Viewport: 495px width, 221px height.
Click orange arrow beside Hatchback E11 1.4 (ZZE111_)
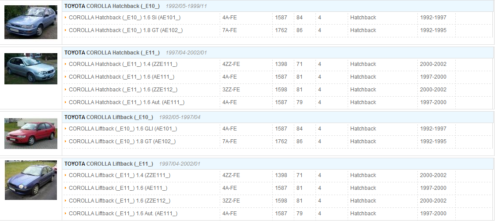pos(66,64)
